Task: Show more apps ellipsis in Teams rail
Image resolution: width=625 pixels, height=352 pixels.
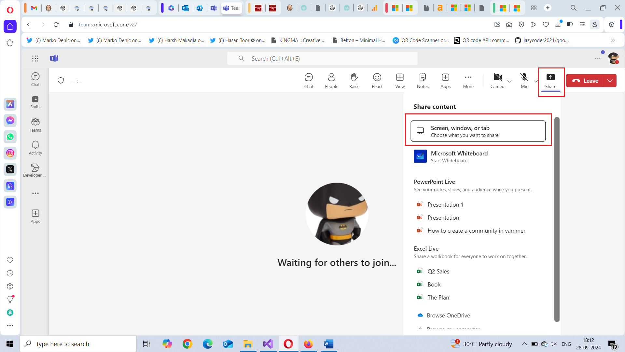Action: (x=35, y=193)
